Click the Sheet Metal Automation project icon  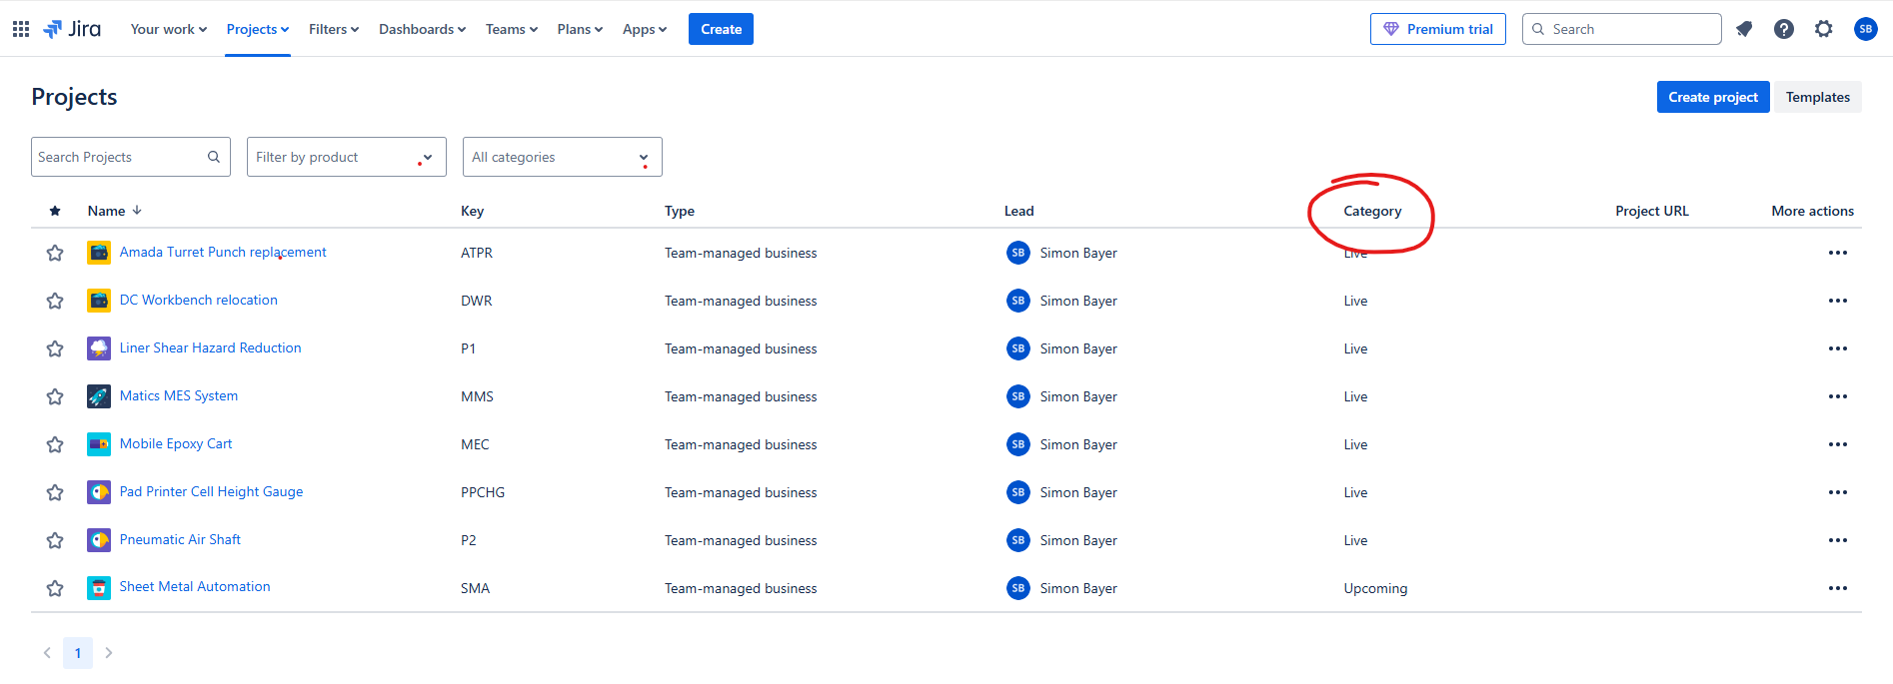[x=99, y=588]
